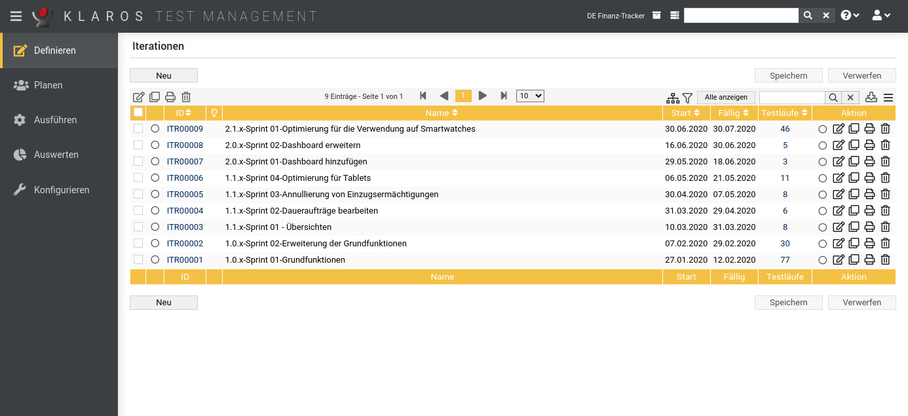This screenshot has height=416, width=908.
Task: Open the Konfigurieren sidebar section
Action: click(59, 190)
